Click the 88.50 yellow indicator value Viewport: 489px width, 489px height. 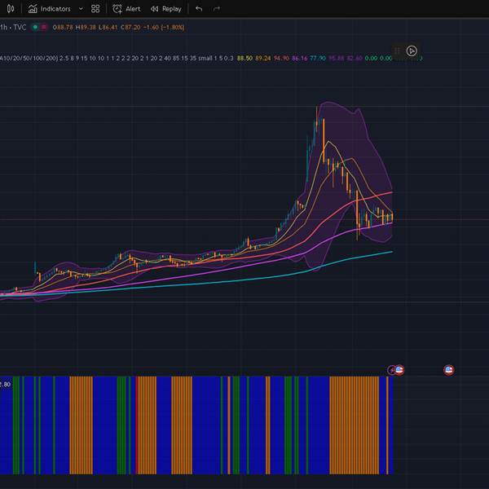coord(244,58)
